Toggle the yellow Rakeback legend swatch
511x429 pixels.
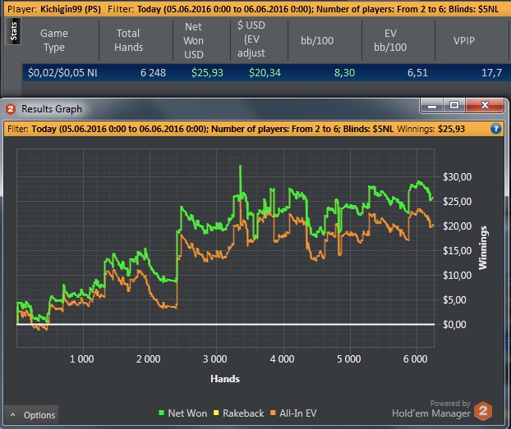(x=216, y=413)
